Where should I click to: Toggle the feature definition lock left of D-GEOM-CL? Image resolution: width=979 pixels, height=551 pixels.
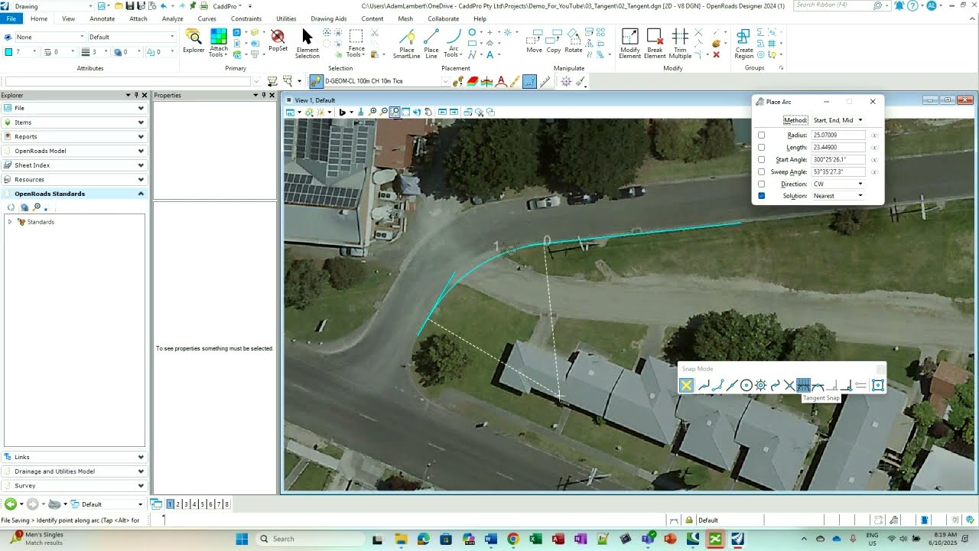pyautogui.click(x=316, y=81)
